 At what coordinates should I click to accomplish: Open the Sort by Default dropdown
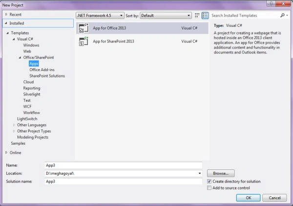166,16
